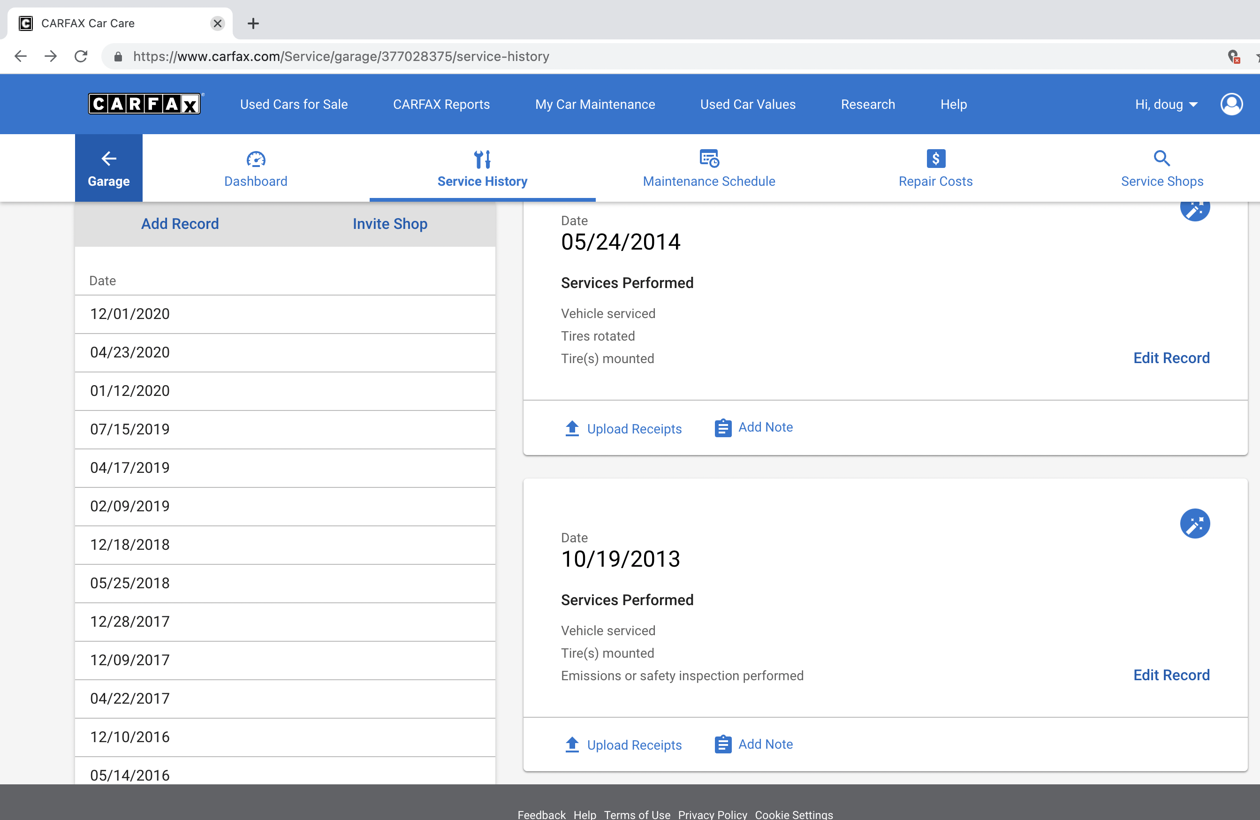Click the location blocked icon in address bar
The width and height of the screenshot is (1260, 820).
pos(1233,57)
